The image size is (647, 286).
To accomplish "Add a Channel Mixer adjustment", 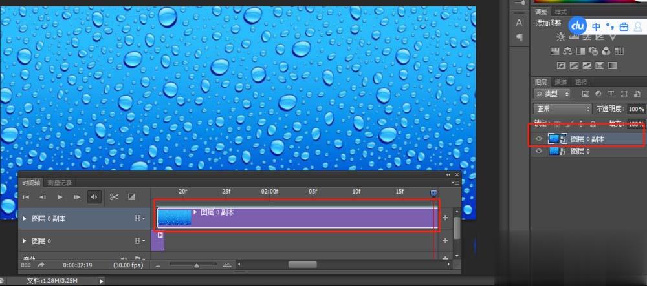I will point(606,52).
